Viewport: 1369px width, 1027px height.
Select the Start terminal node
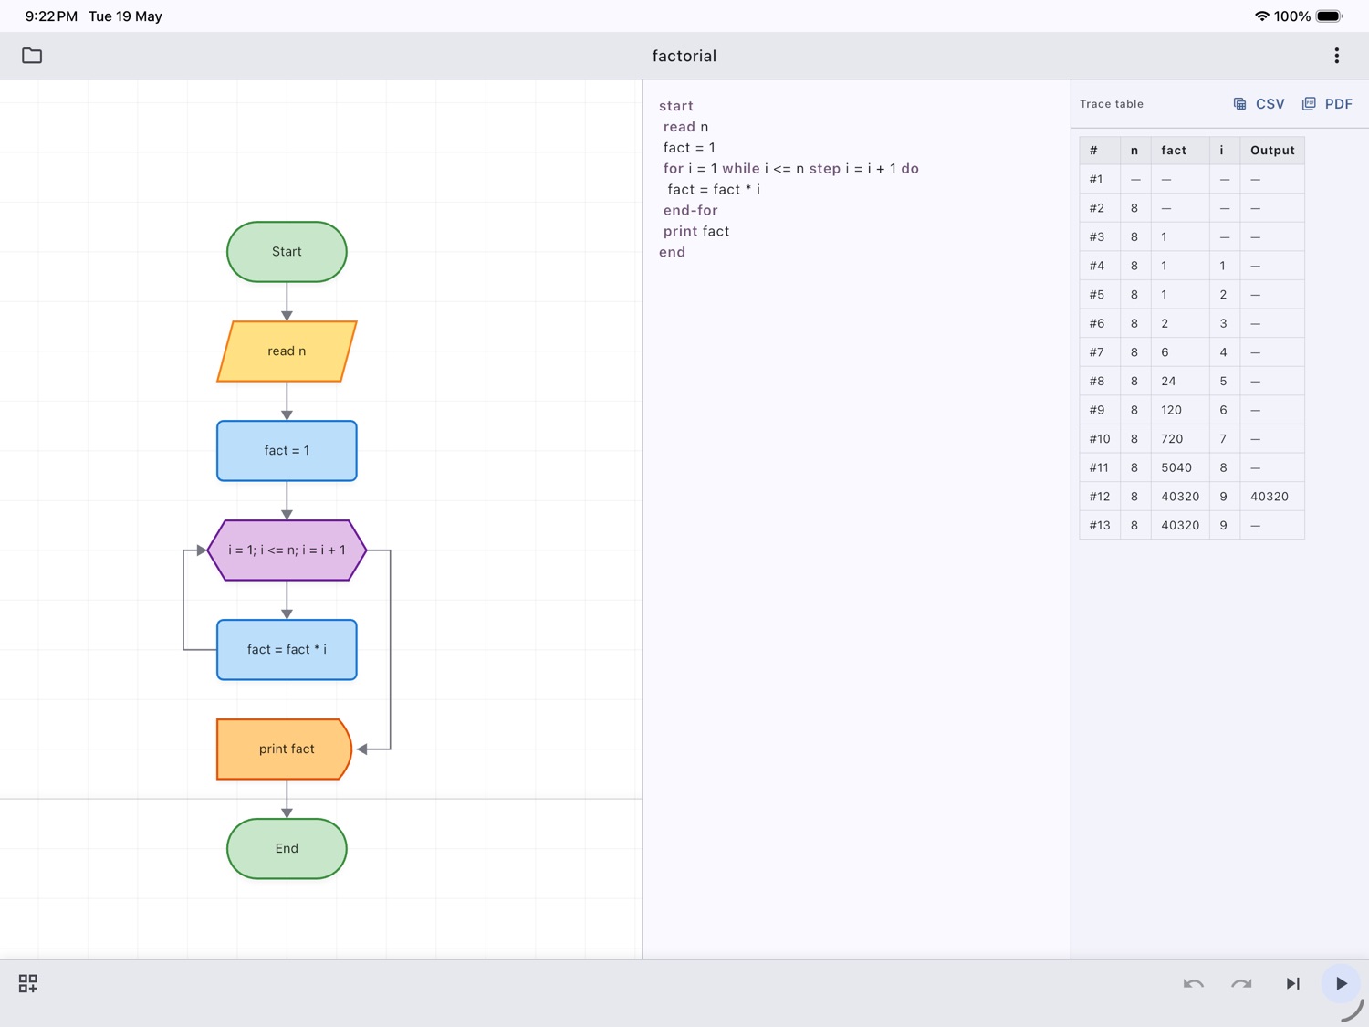click(287, 252)
